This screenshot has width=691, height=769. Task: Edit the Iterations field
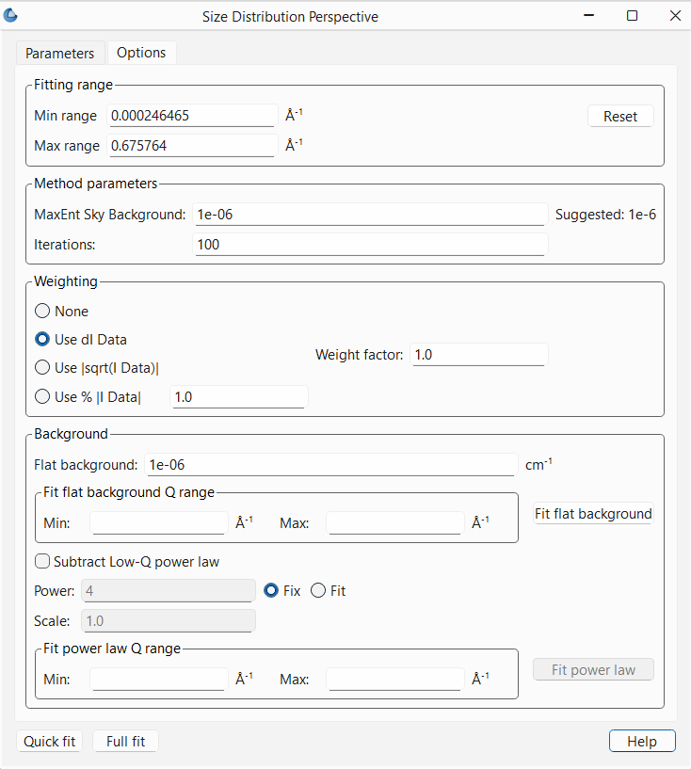point(369,245)
